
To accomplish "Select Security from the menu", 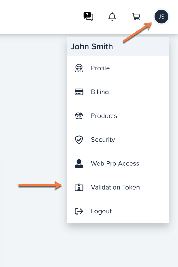I will (103, 140).
